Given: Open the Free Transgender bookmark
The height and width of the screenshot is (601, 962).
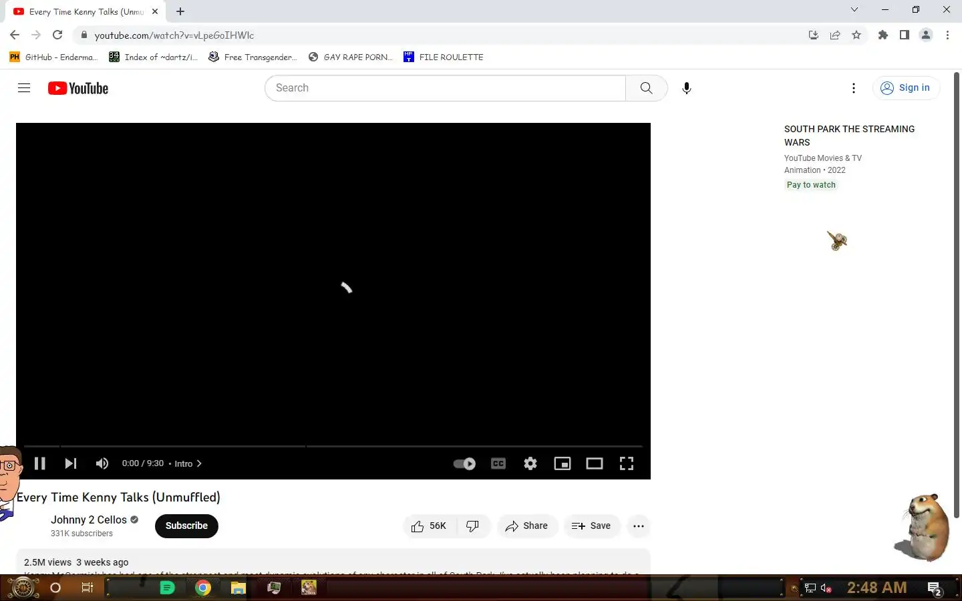Looking at the screenshot, I should 253,57.
